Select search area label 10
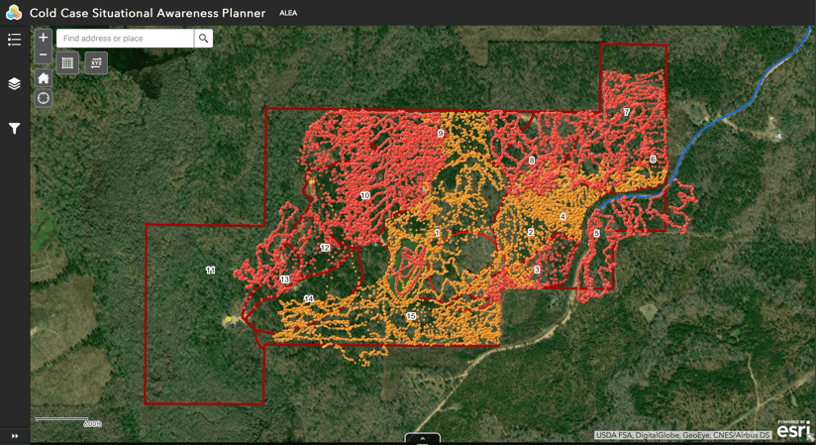This screenshot has height=445, width=816. (x=365, y=195)
